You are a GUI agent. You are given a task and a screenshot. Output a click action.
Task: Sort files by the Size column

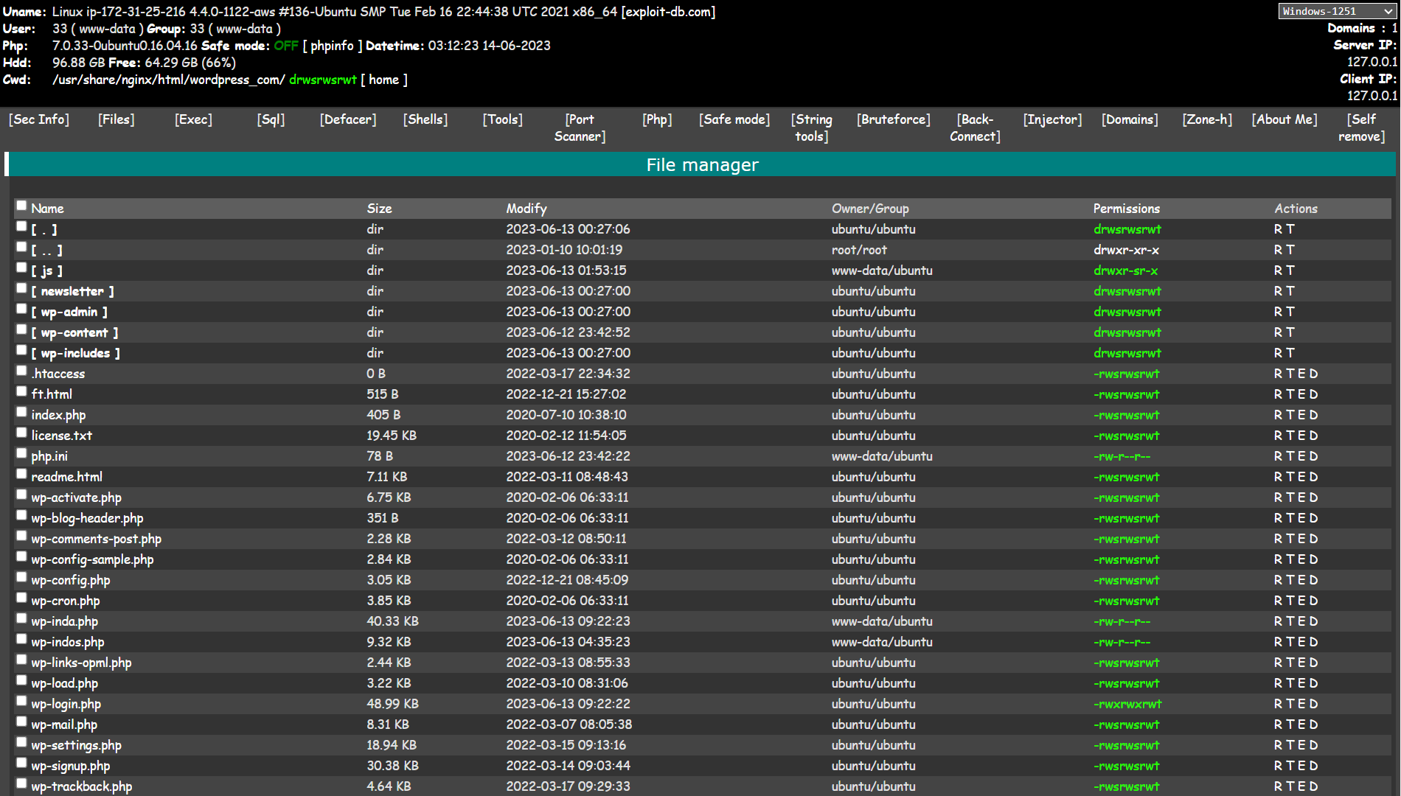[x=380, y=209]
